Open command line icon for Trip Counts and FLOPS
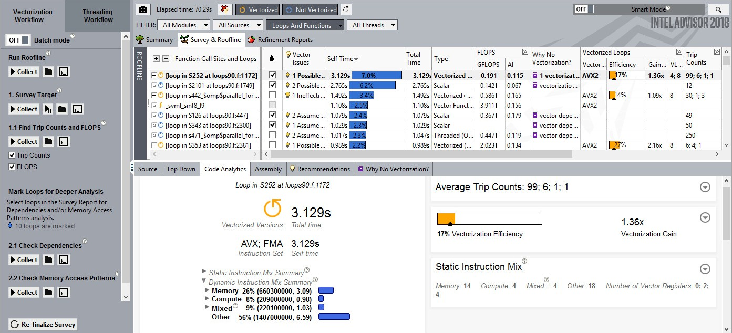 (x=64, y=142)
